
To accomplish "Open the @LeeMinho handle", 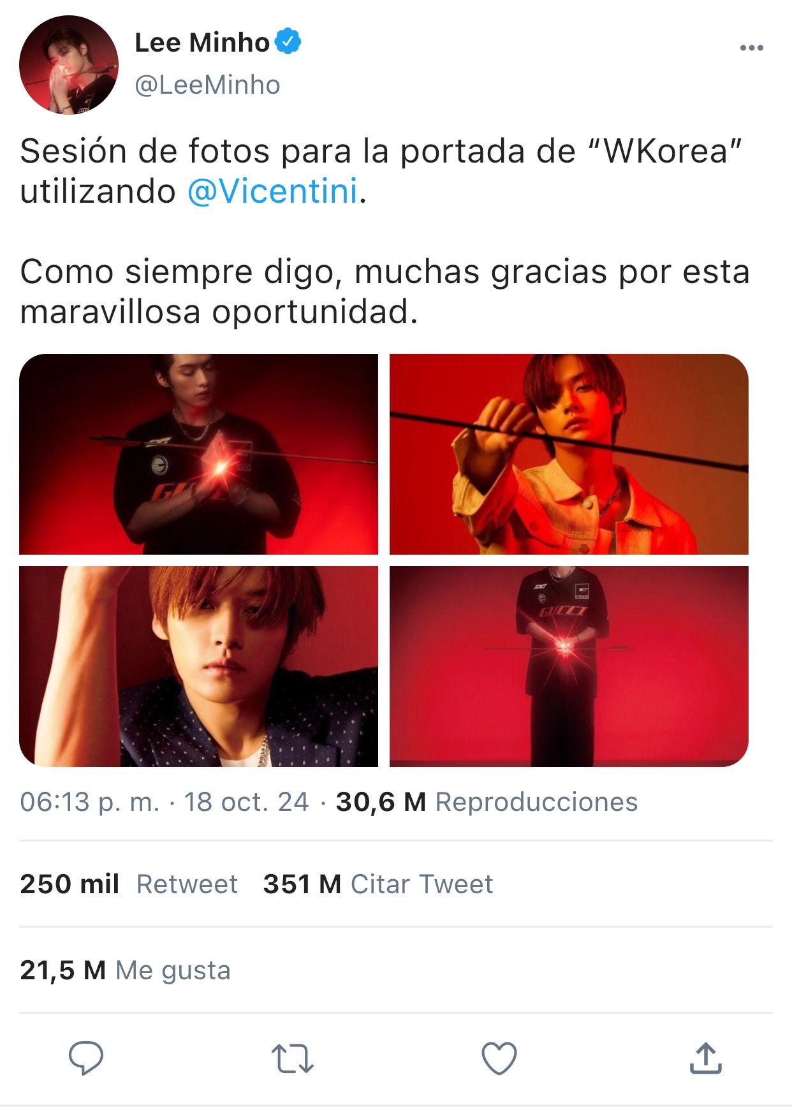I will pyautogui.click(x=207, y=85).
